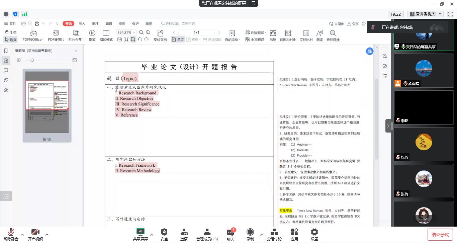This screenshot has width=457, height=243.
Task: Switch to the 转换 tab
Action: [149, 24]
